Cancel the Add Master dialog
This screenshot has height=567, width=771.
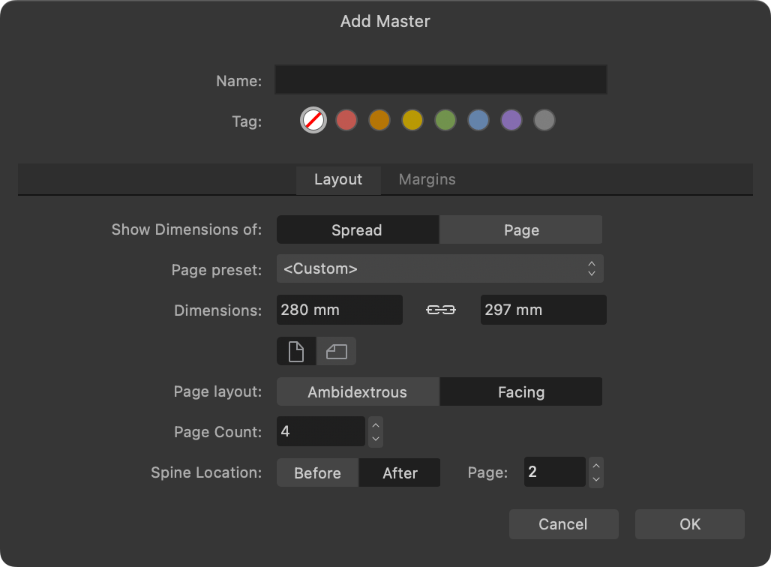coord(563,524)
